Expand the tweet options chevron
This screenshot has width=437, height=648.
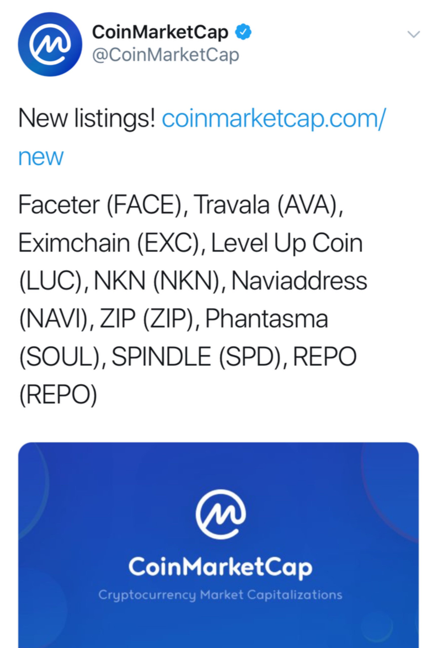coord(414,34)
